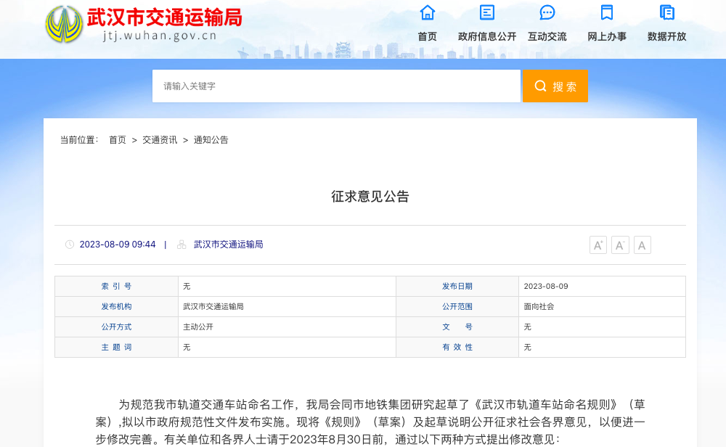Click the chat bubble icon above 互动交流

click(x=547, y=12)
